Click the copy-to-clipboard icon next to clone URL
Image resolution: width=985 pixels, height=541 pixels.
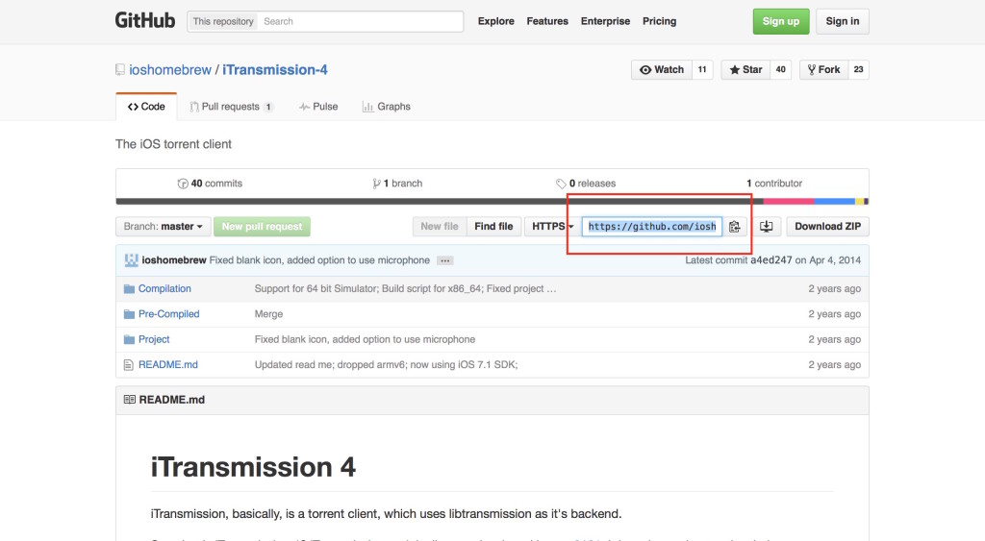(734, 227)
